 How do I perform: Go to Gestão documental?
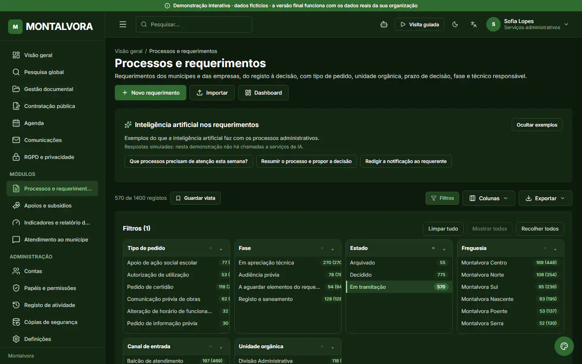[53, 89]
